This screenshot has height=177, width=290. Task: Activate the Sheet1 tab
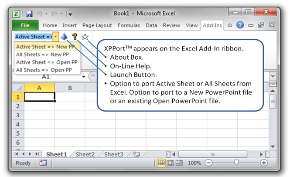point(56,154)
